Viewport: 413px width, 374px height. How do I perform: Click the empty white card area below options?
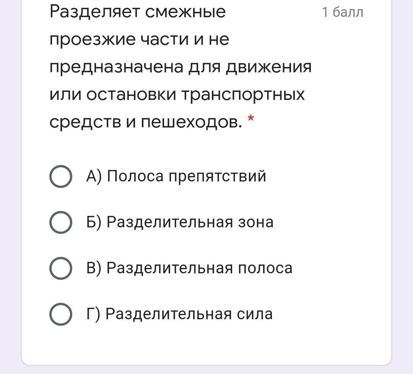click(x=206, y=346)
